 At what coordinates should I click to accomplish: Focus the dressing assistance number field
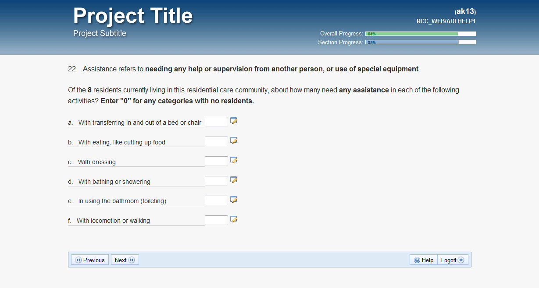pos(216,161)
